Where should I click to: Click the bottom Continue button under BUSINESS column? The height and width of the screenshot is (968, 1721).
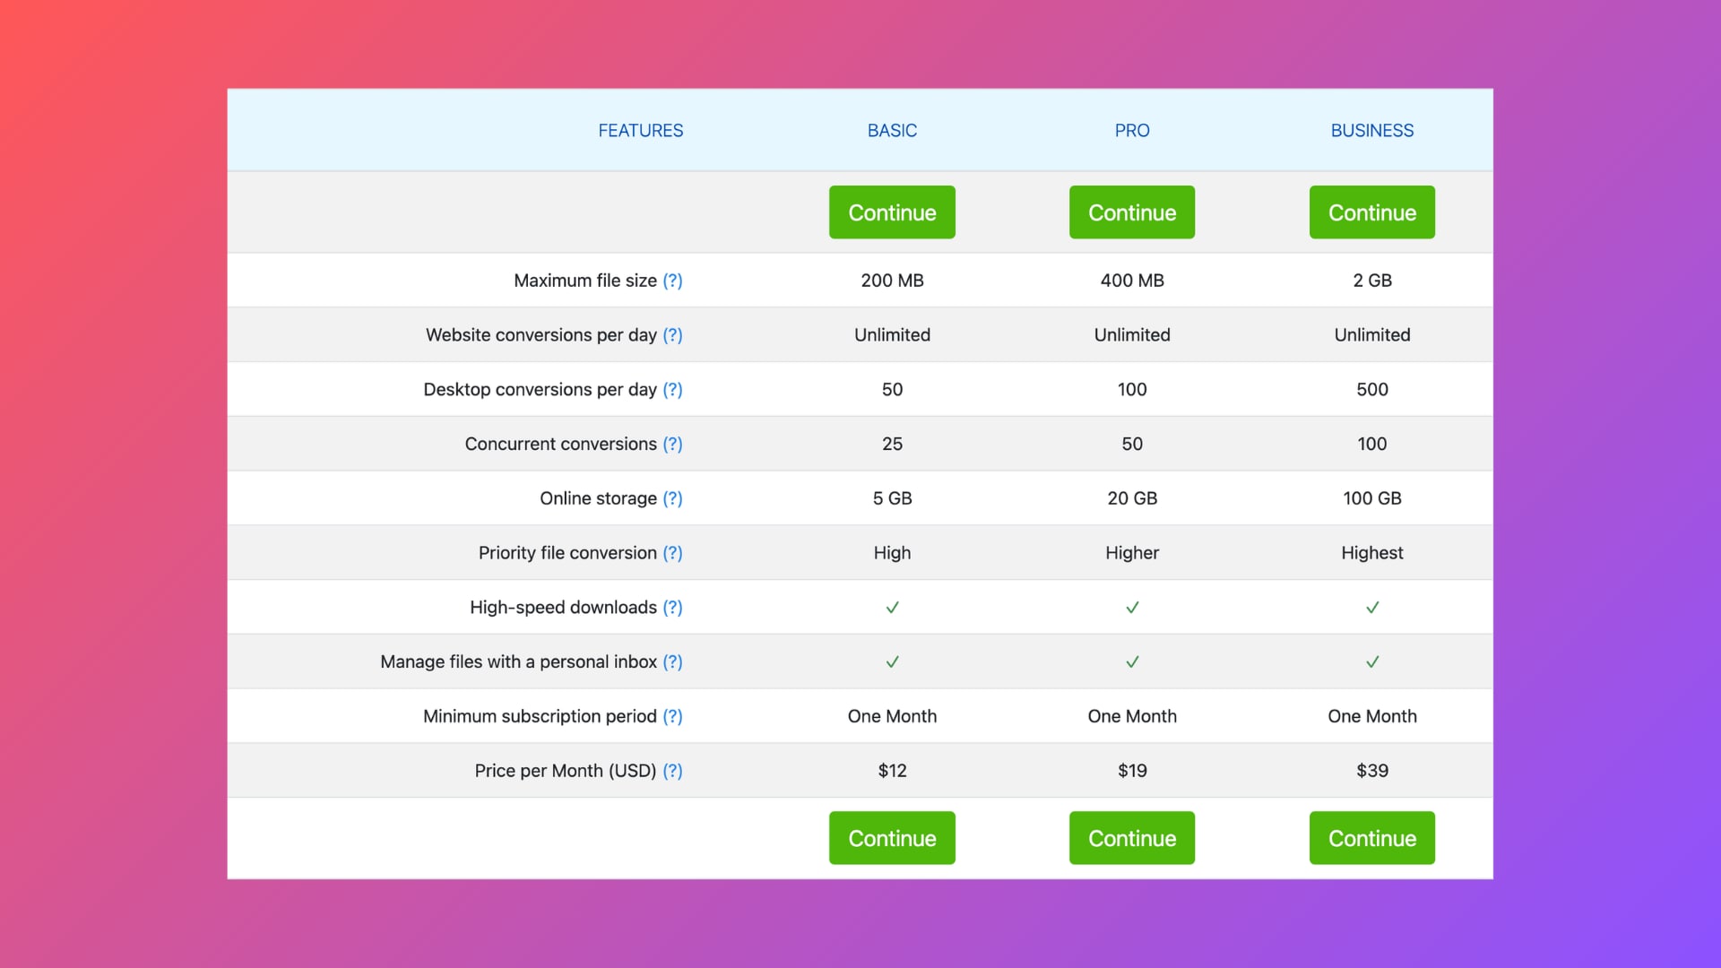click(x=1372, y=838)
